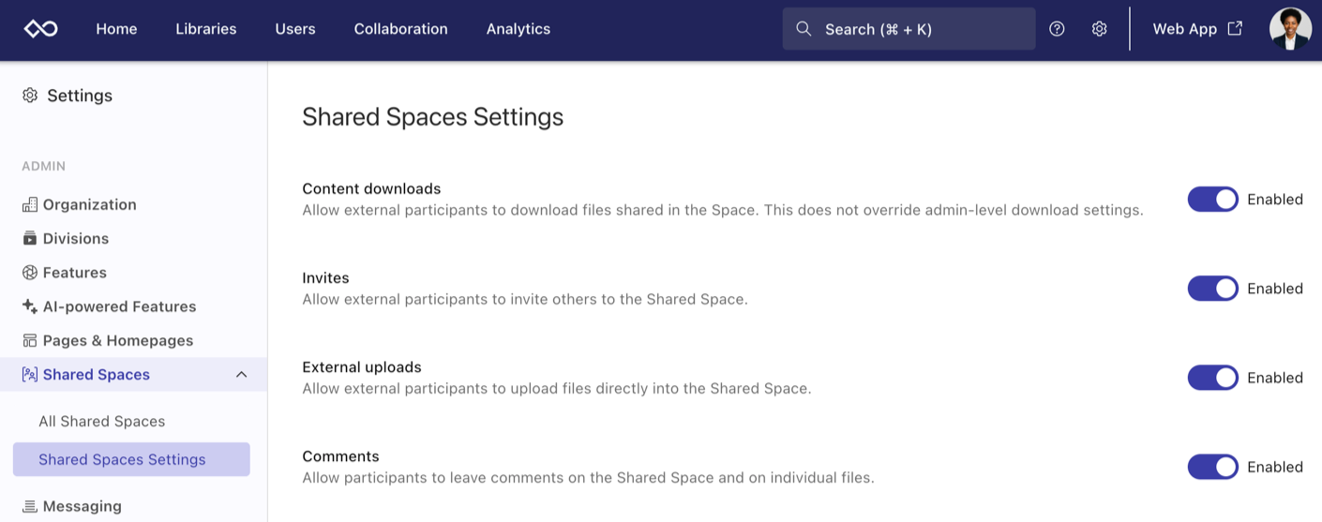Image resolution: width=1322 pixels, height=522 pixels.
Task: Collapse the Shared Spaces section chevron
Action: click(241, 375)
